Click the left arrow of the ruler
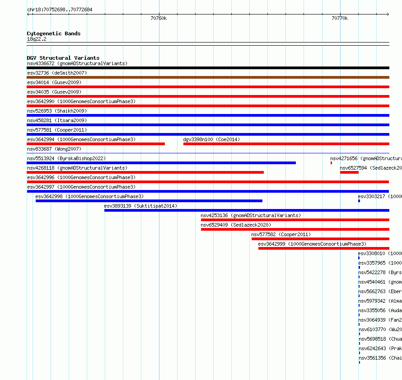The height and width of the screenshot is (380, 402). coord(28,14)
